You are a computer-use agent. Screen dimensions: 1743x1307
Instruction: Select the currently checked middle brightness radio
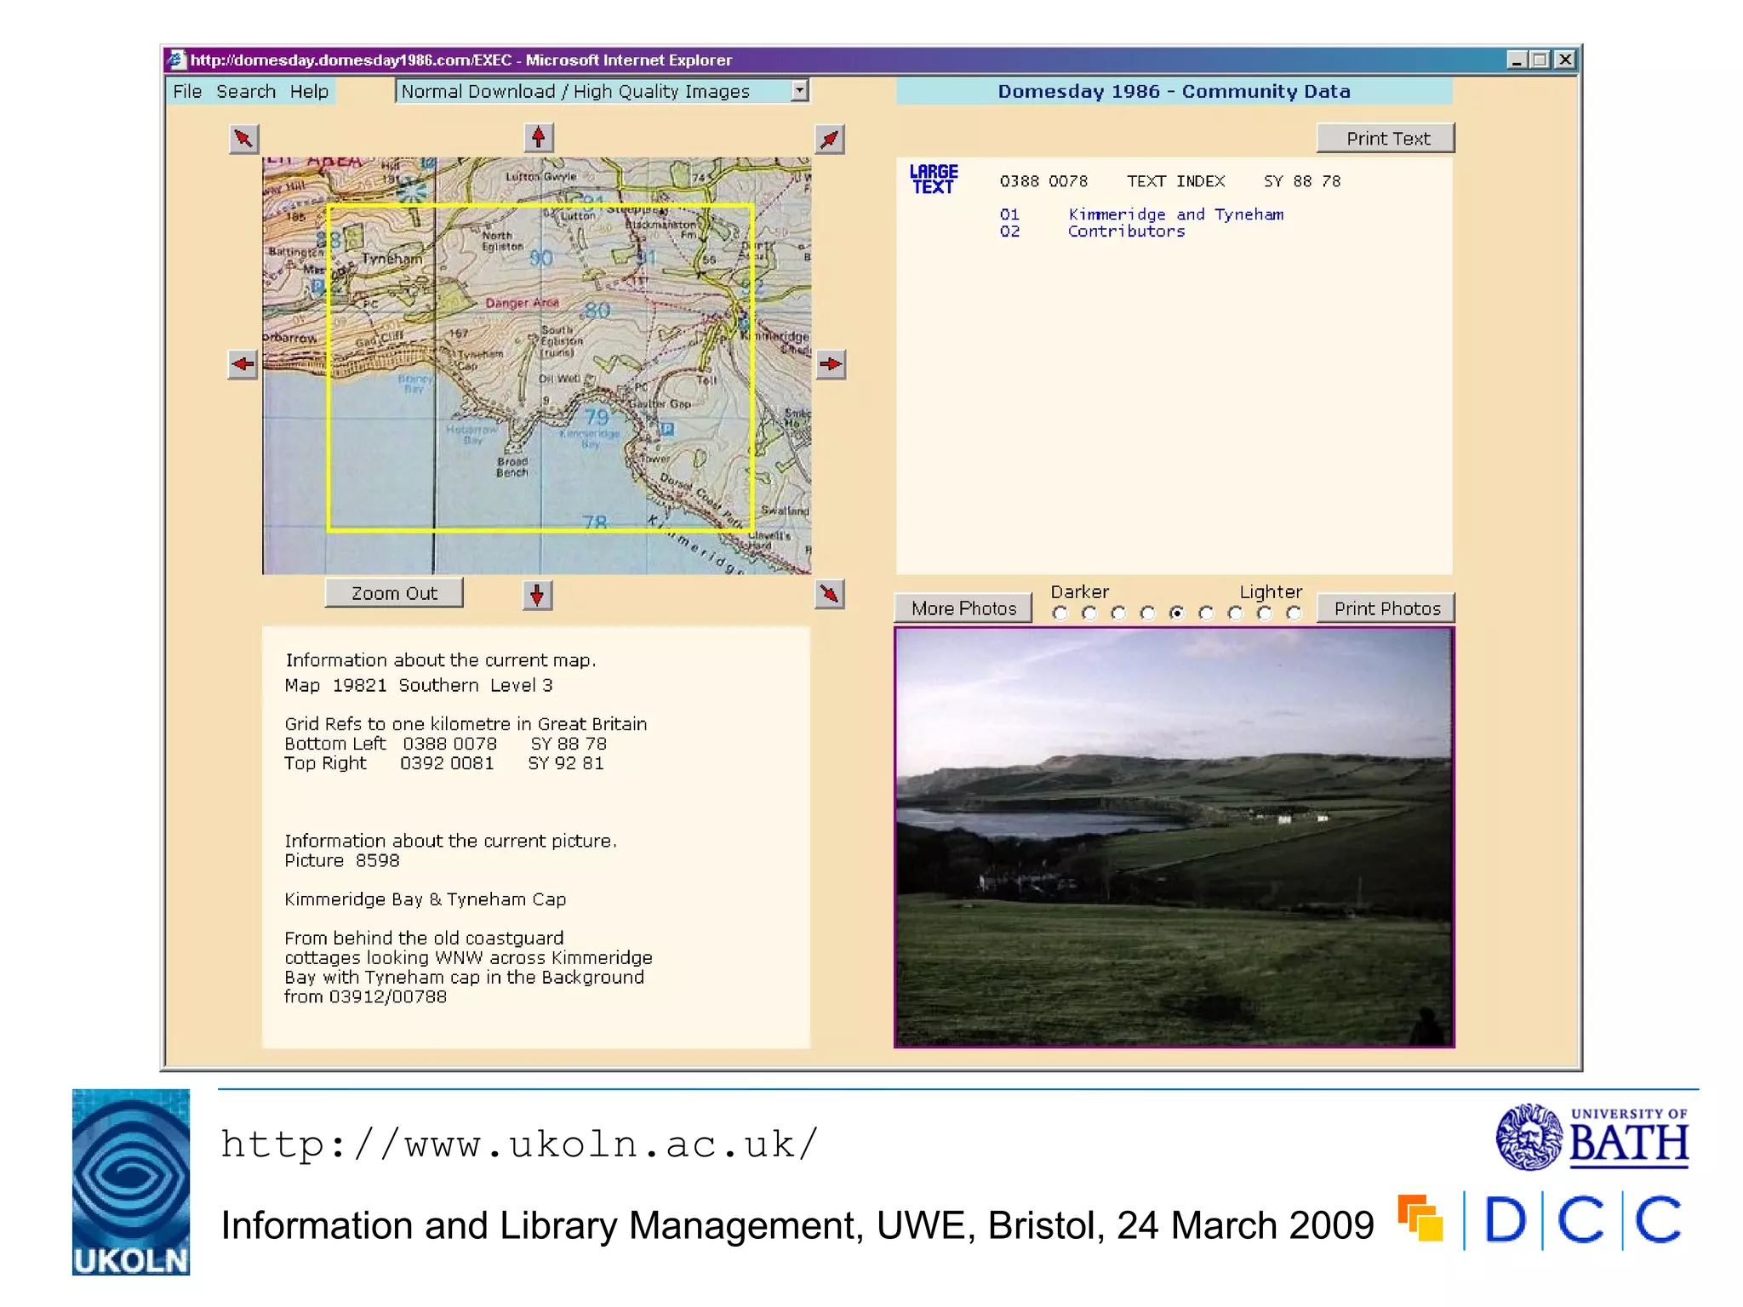tap(1177, 614)
